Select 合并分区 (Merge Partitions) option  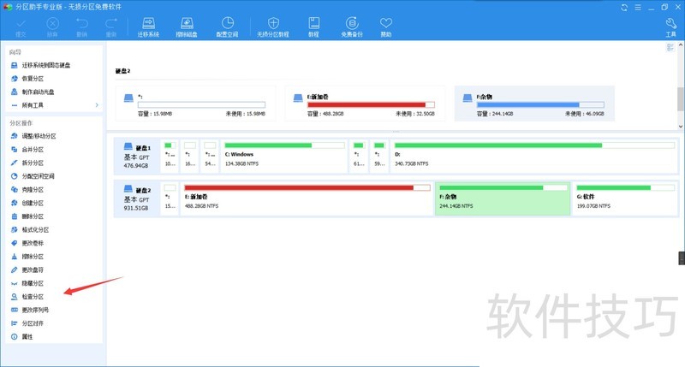[x=33, y=150]
